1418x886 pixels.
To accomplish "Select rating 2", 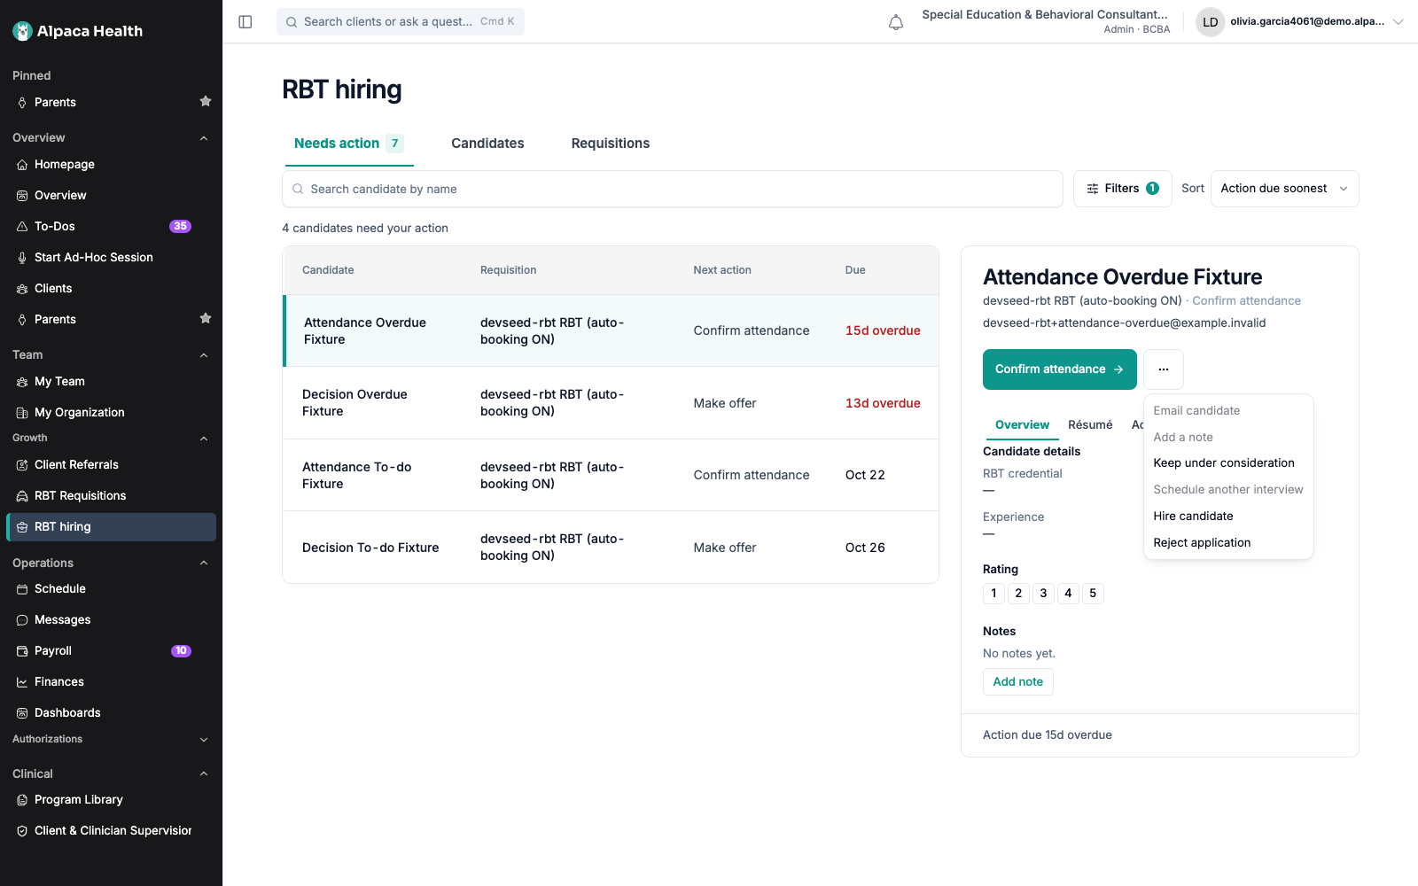I will click(x=1018, y=594).
